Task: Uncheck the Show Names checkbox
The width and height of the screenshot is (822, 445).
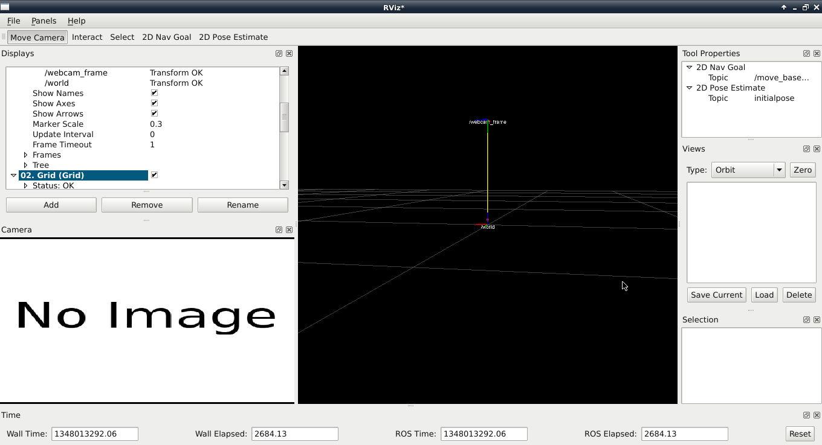Action: (154, 93)
